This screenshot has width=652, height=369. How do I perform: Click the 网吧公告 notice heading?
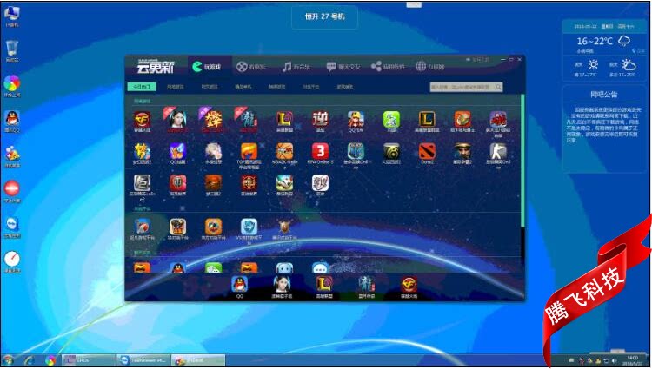coord(604,95)
